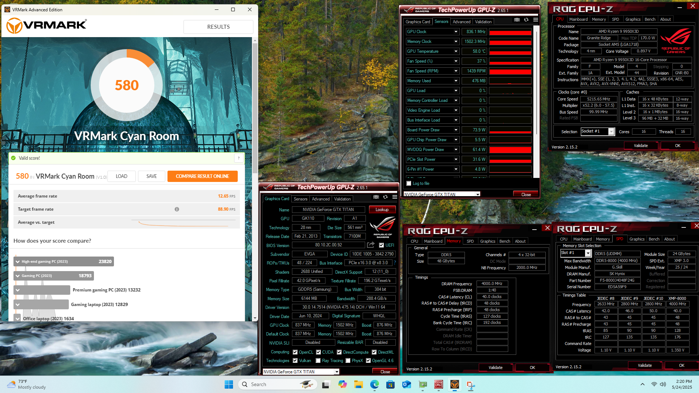Click refresh icon in GPU-Z Graphics Card window

pos(385,197)
